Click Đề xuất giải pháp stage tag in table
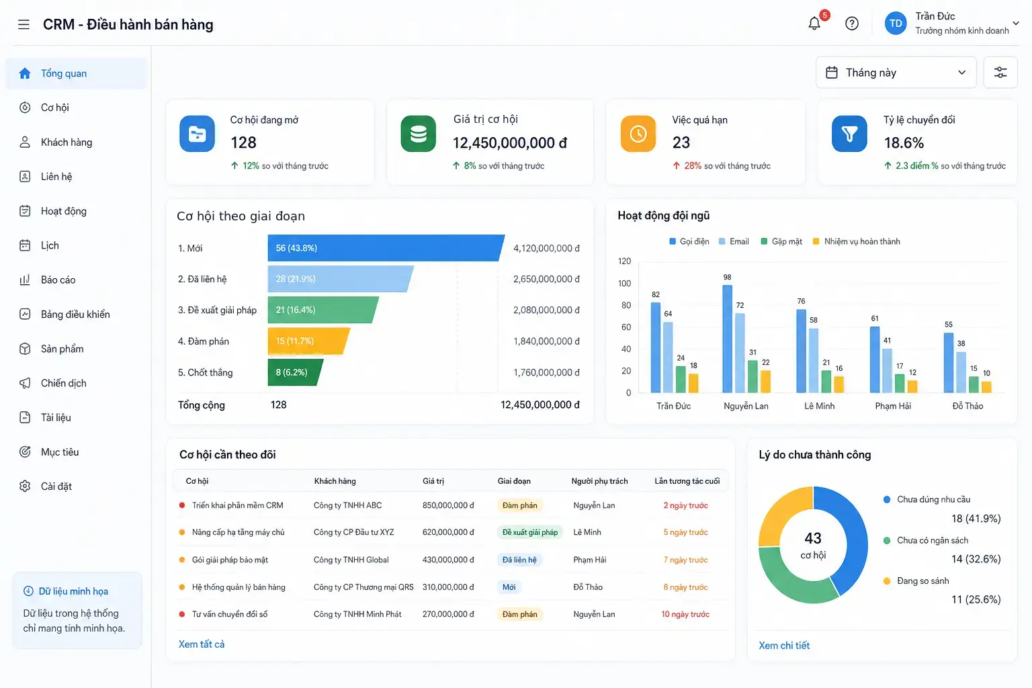Screen dimensions: 1032x688 point(530,532)
